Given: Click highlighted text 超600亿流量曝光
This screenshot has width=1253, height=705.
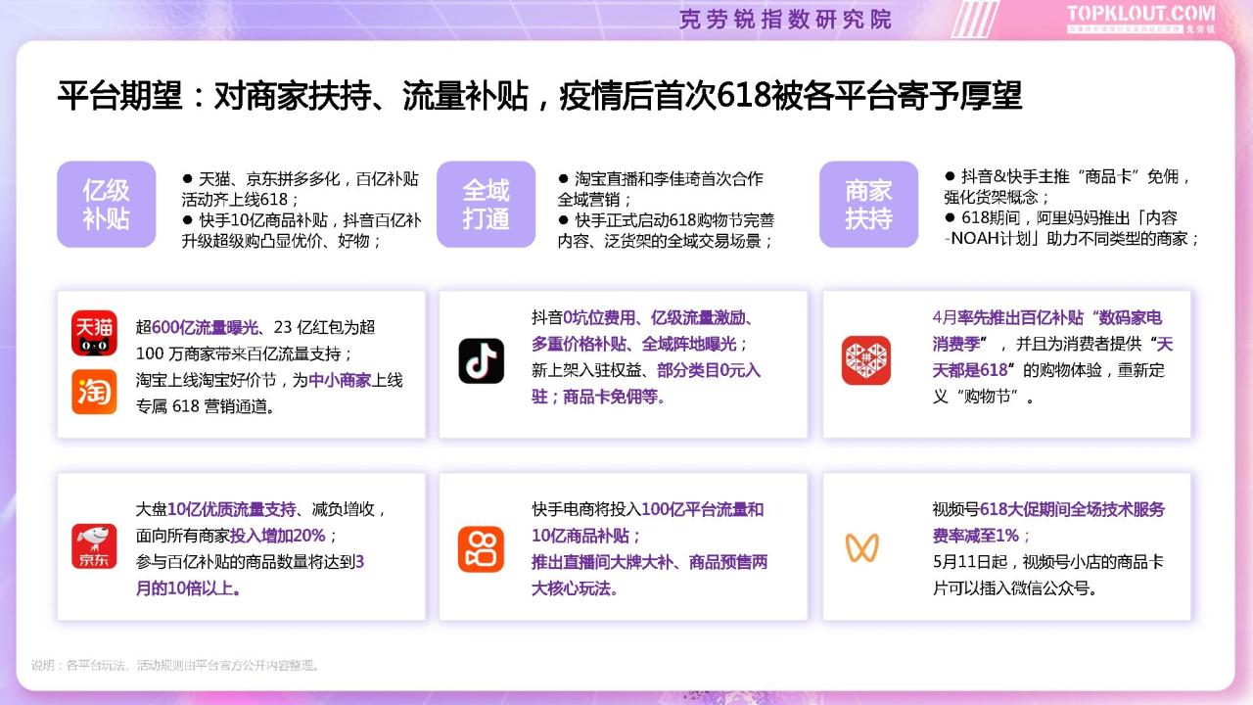Looking at the screenshot, I should click(197, 326).
